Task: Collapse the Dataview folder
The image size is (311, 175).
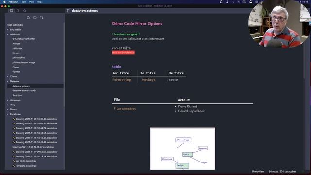Action: 15,81
